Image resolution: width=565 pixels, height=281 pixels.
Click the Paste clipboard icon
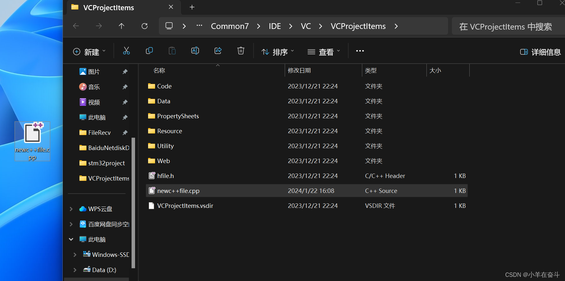172,51
